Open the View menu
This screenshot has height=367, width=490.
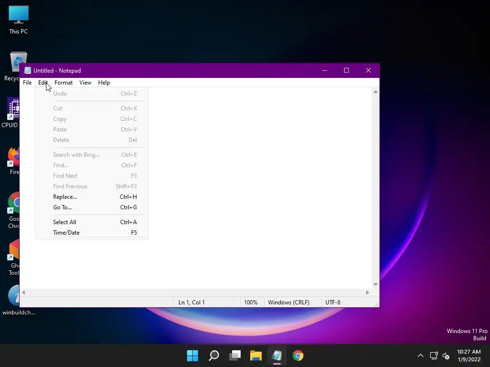point(85,83)
